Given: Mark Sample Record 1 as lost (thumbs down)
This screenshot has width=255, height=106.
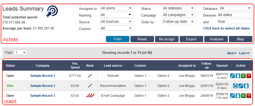Looking at the screenshot, I should point(249,76).
